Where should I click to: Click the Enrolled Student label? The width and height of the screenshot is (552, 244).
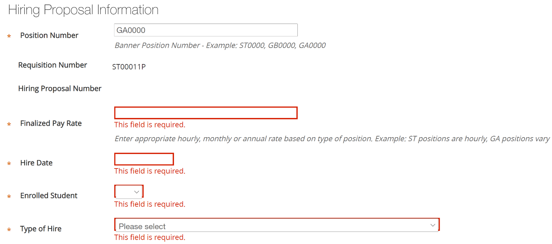pyautogui.click(x=49, y=196)
